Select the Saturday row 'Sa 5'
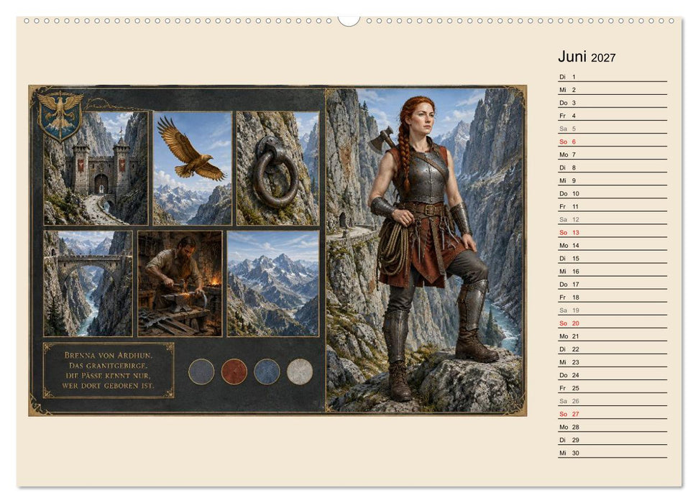 (612, 129)
